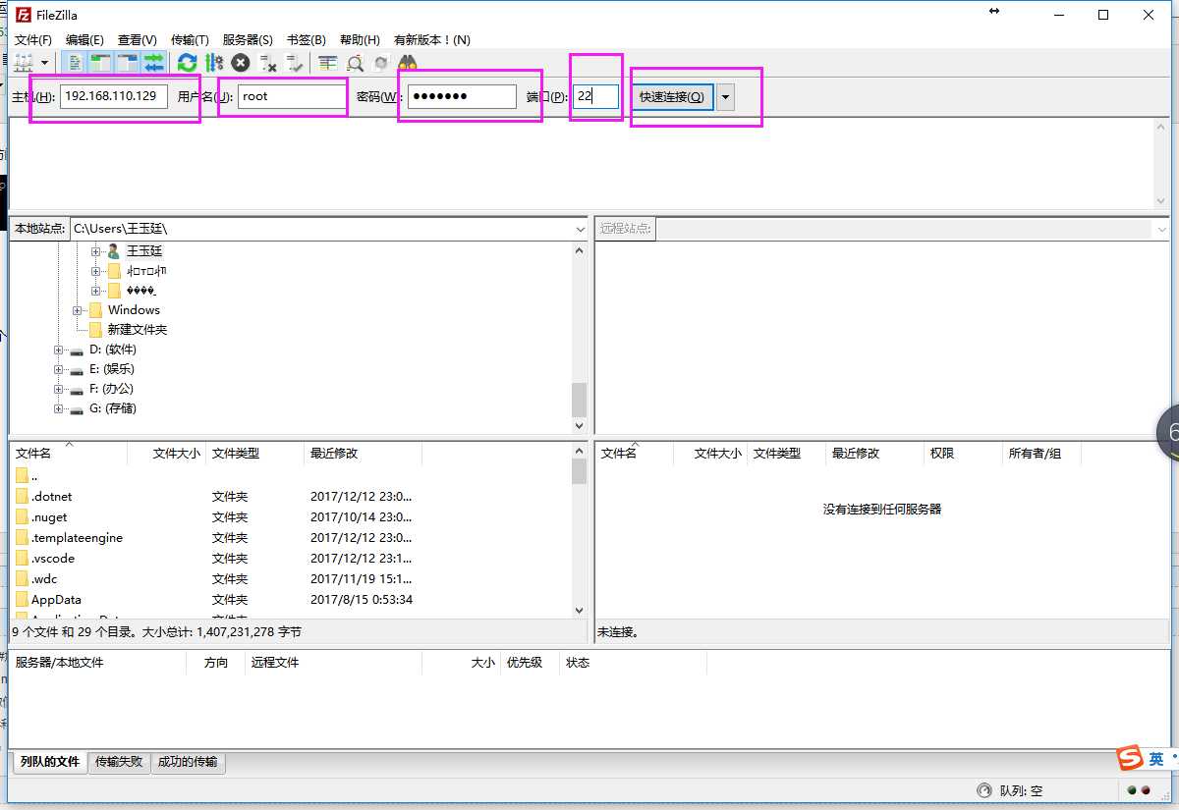Viewport: 1179px width, 810px height.
Task: Sort local files by 文件名 column
Action: [x=69, y=454]
